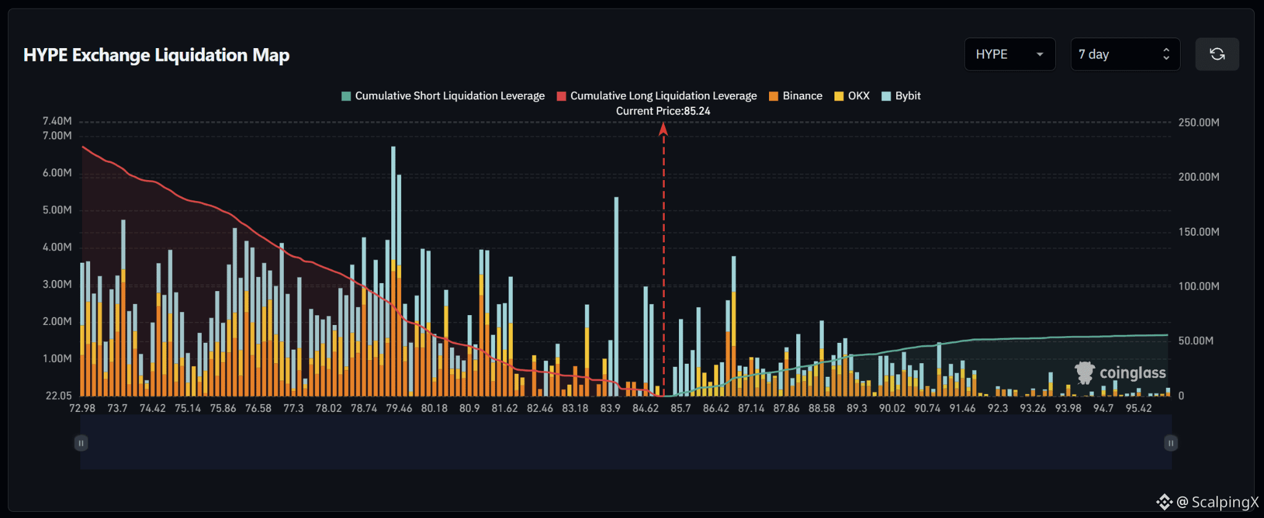Click the 200.00M right axis value
Screen dimensions: 1264x518
point(1199,177)
